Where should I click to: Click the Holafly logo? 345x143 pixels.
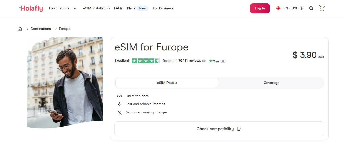coord(31,8)
